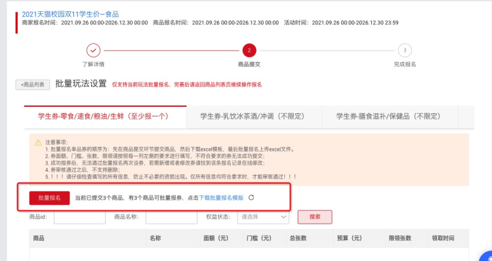Click the 批量玩法设置 heading
This screenshot has width=492, height=261.
click(81, 84)
